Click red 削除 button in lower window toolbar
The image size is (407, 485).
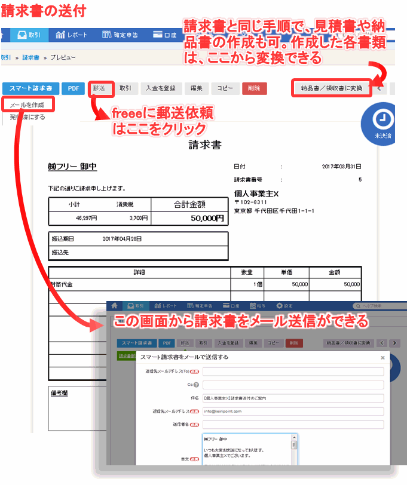294,343
